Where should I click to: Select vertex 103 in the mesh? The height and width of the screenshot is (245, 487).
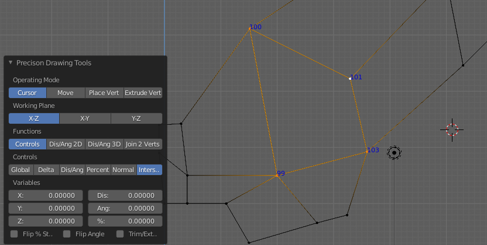click(x=367, y=151)
